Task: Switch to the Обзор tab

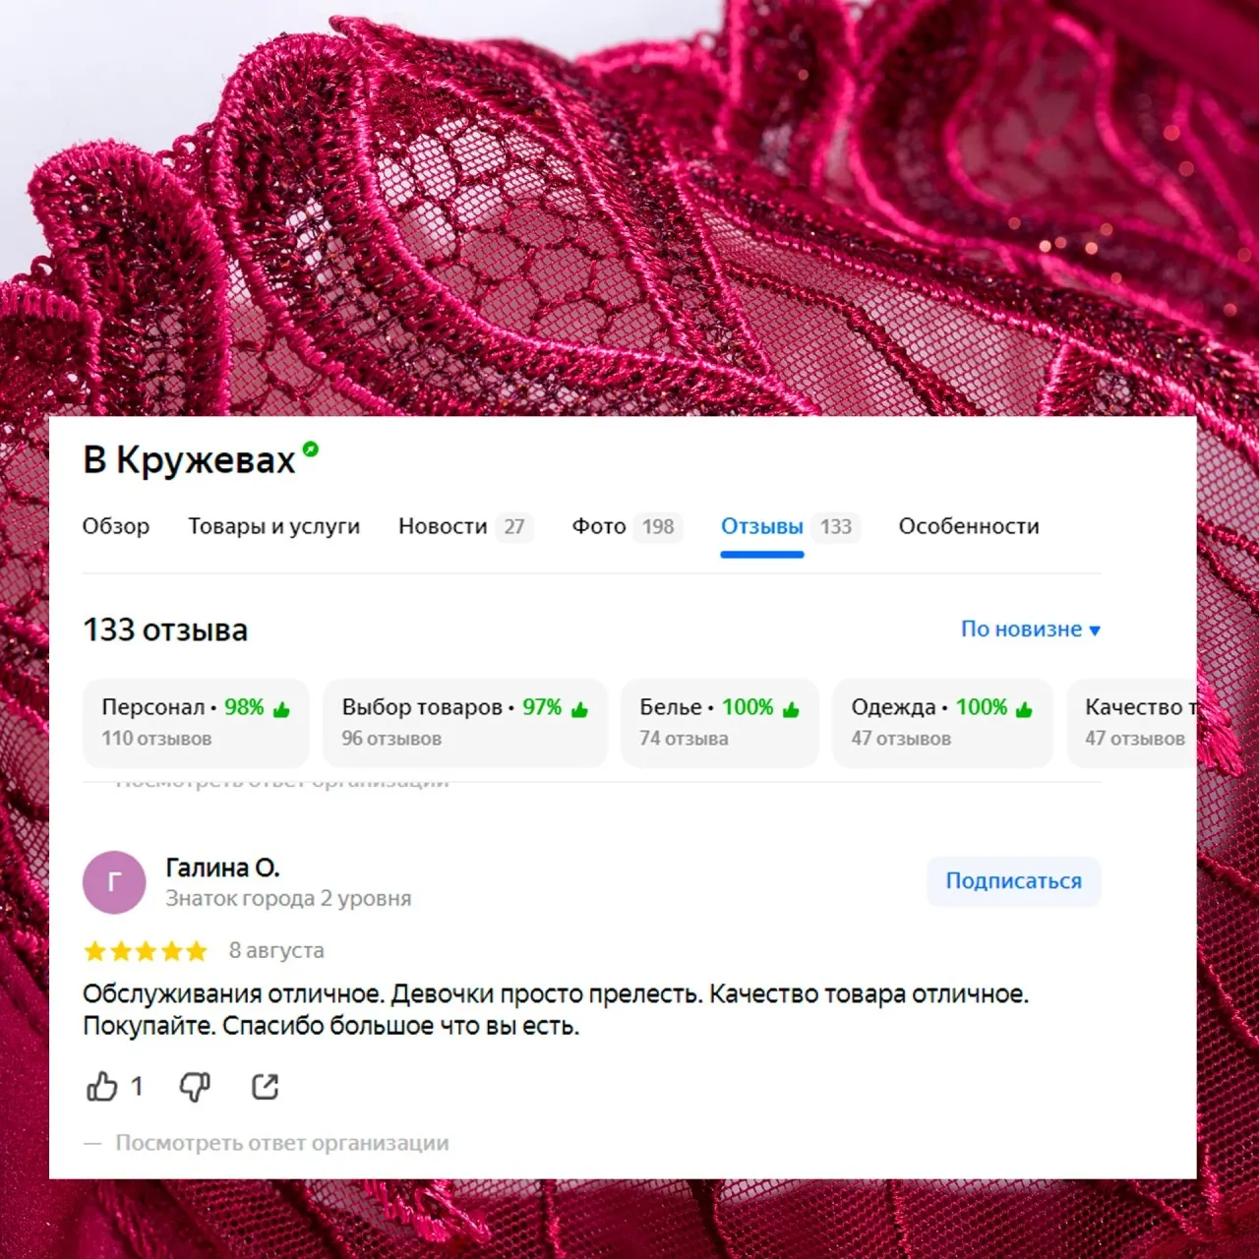Action: click(x=116, y=526)
